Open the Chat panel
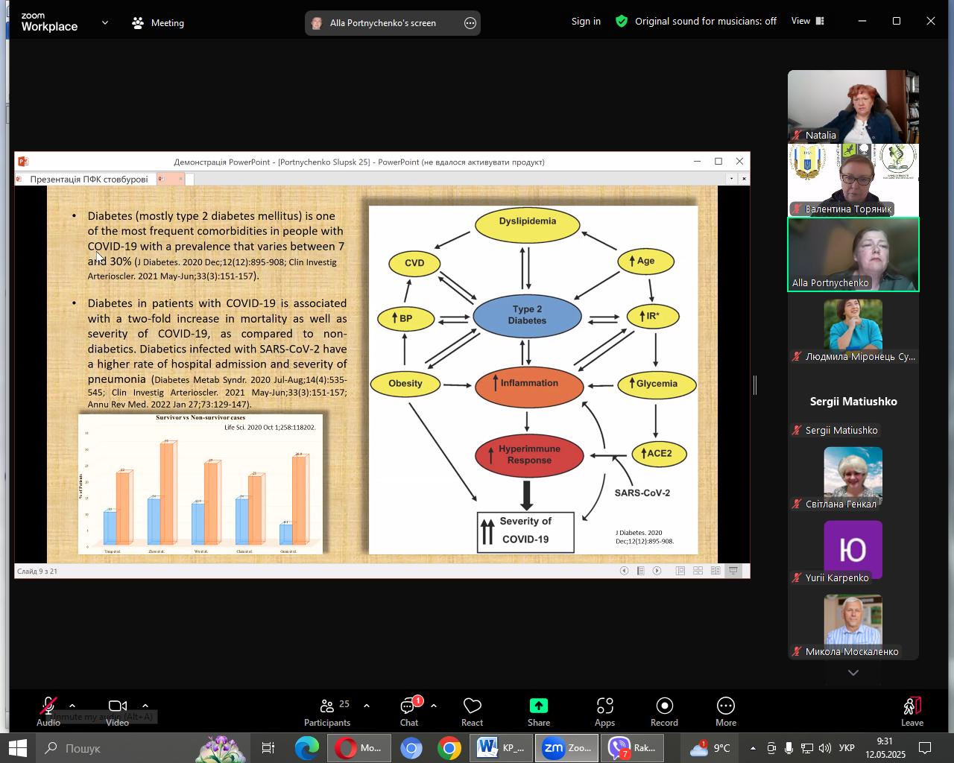Viewport: 954px width, 763px height. pyautogui.click(x=409, y=712)
